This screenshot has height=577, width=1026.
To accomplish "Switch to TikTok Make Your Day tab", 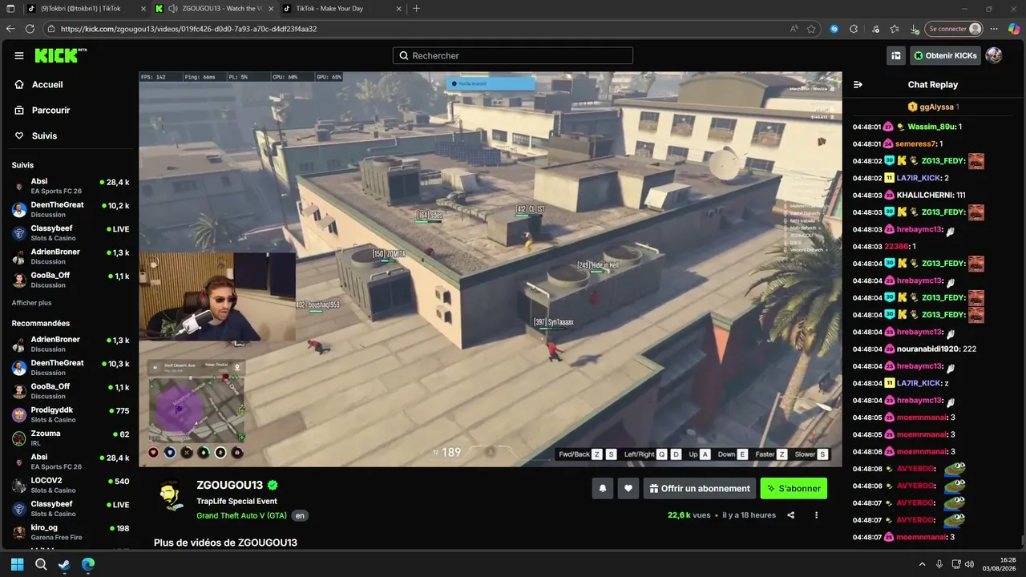I will tap(341, 8).
